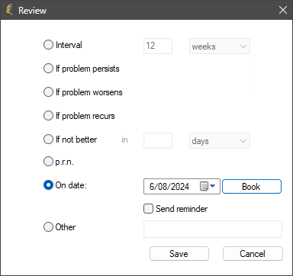This screenshot has height=276, width=293.
Task: Expand the weeks unit dropdown
Action: point(220,47)
